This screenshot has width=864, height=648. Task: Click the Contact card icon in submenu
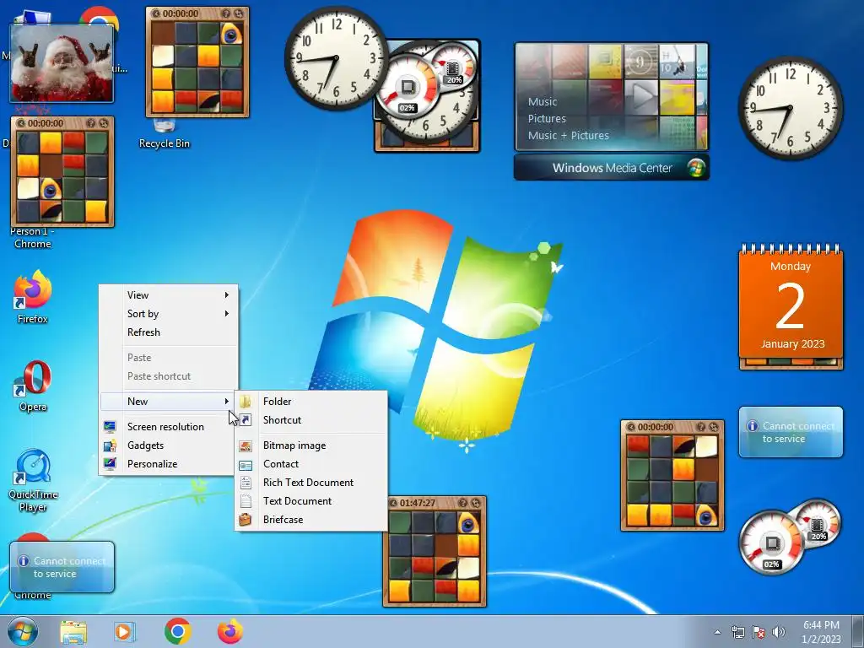coord(246,465)
